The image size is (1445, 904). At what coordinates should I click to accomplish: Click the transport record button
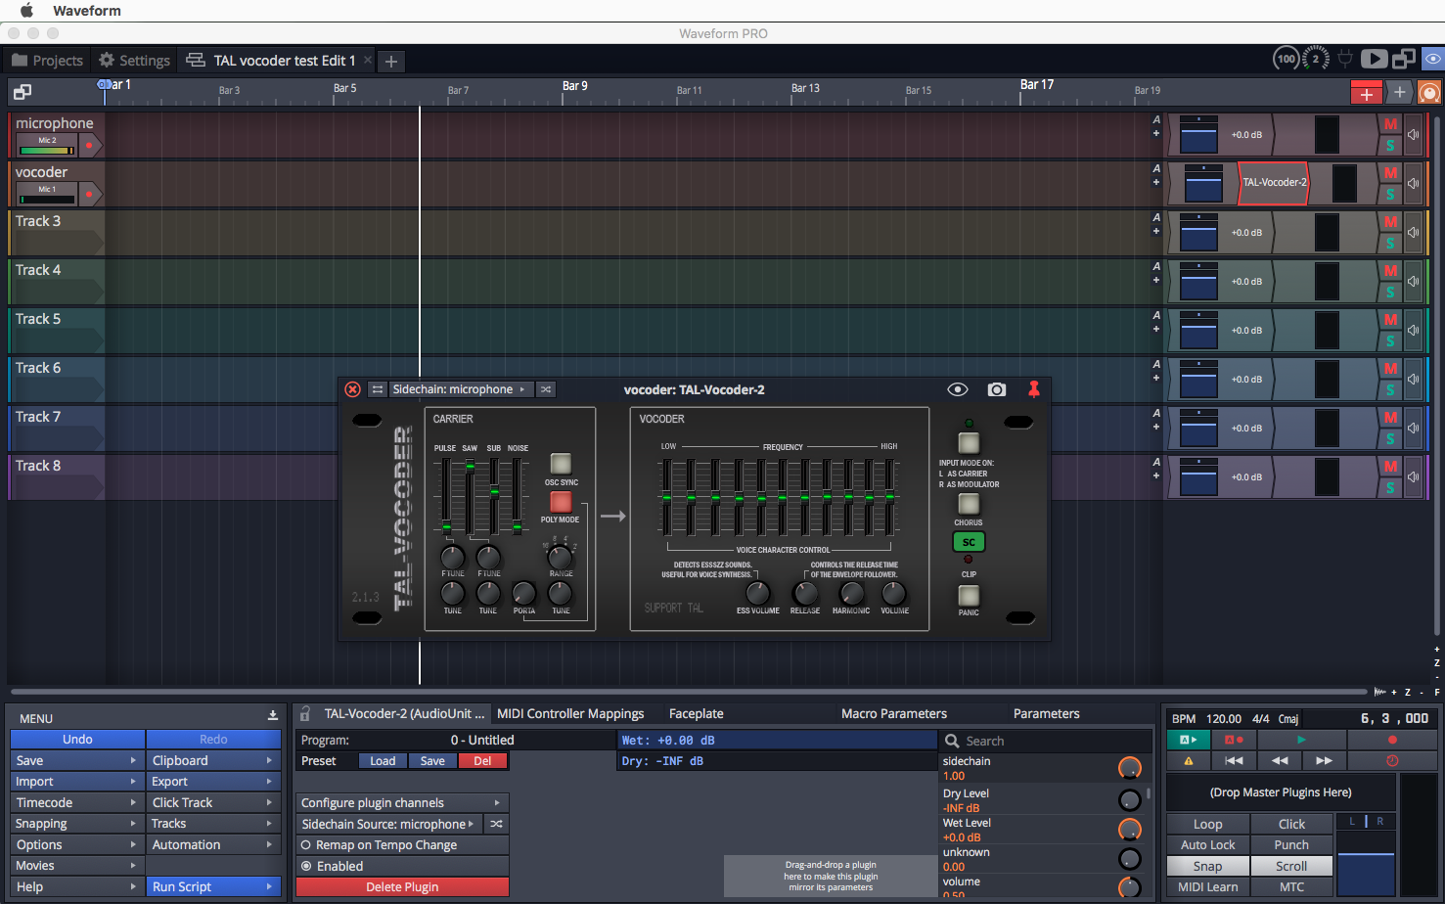1392,740
